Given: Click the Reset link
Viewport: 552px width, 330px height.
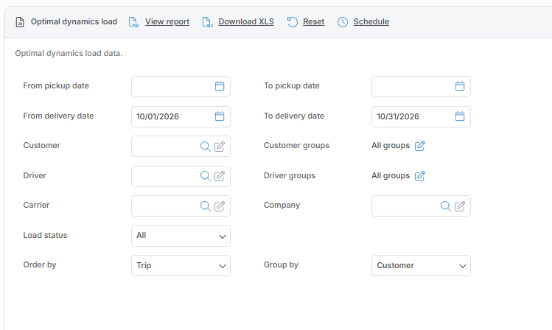Looking at the screenshot, I should [x=314, y=22].
